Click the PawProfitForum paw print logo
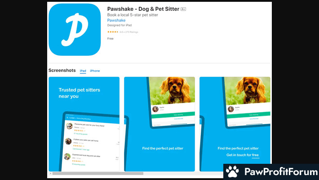 pos(232,171)
